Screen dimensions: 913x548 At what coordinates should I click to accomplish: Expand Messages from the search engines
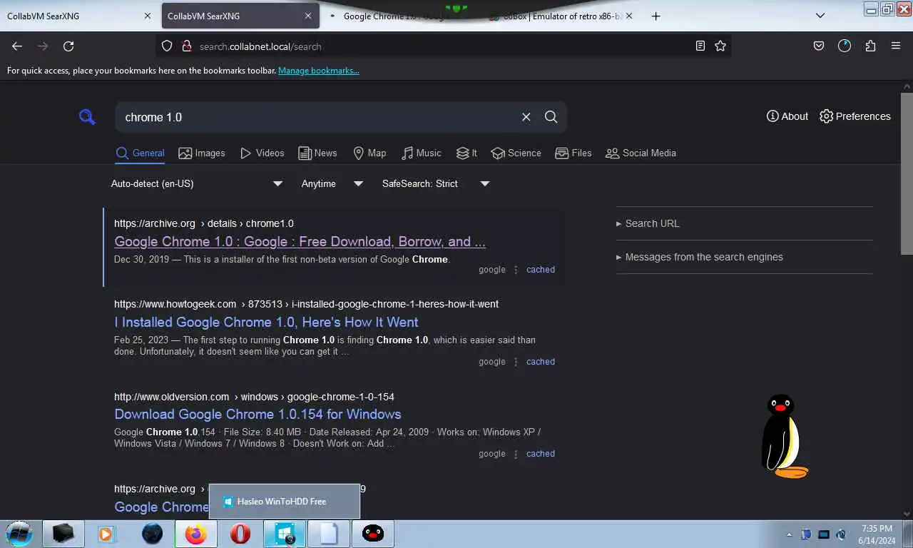pyautogui.click(x=700, y=257)
